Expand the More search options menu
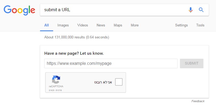This screenshot has height=107, width=216. pyautogui.click(x=135, y=25)
